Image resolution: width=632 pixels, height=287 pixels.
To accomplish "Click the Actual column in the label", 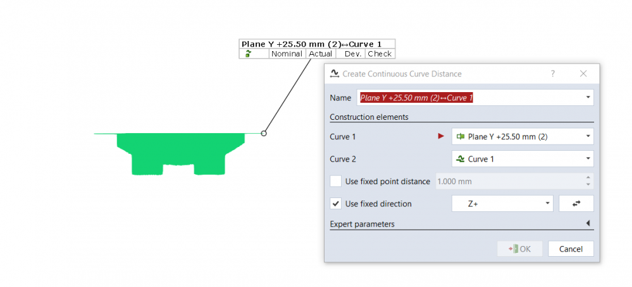I will click(x=321, y=54).
